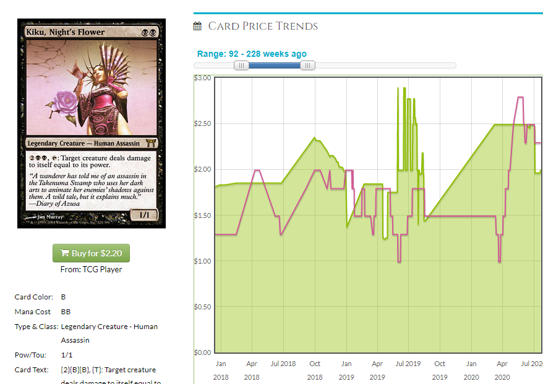Viewport: 543px width, 384px height.
Task: Click the $1.00 y-axis label
Action: [x=203, y=261]
